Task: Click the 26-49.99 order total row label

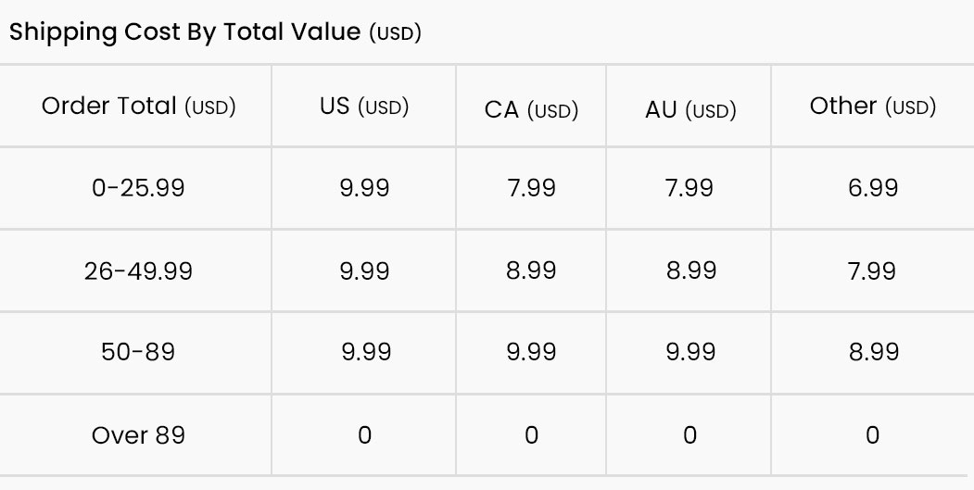Action: [138, 270]
